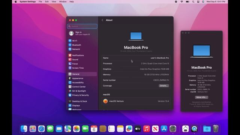Open Wi-Fi settings in the sidebar
This screenshot has width=240, height=135.
73,41
